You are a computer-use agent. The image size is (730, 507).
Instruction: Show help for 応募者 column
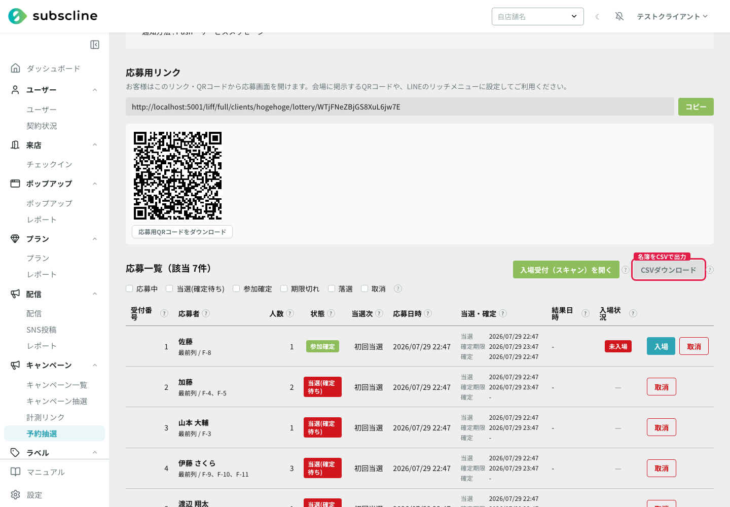[206, 313]
